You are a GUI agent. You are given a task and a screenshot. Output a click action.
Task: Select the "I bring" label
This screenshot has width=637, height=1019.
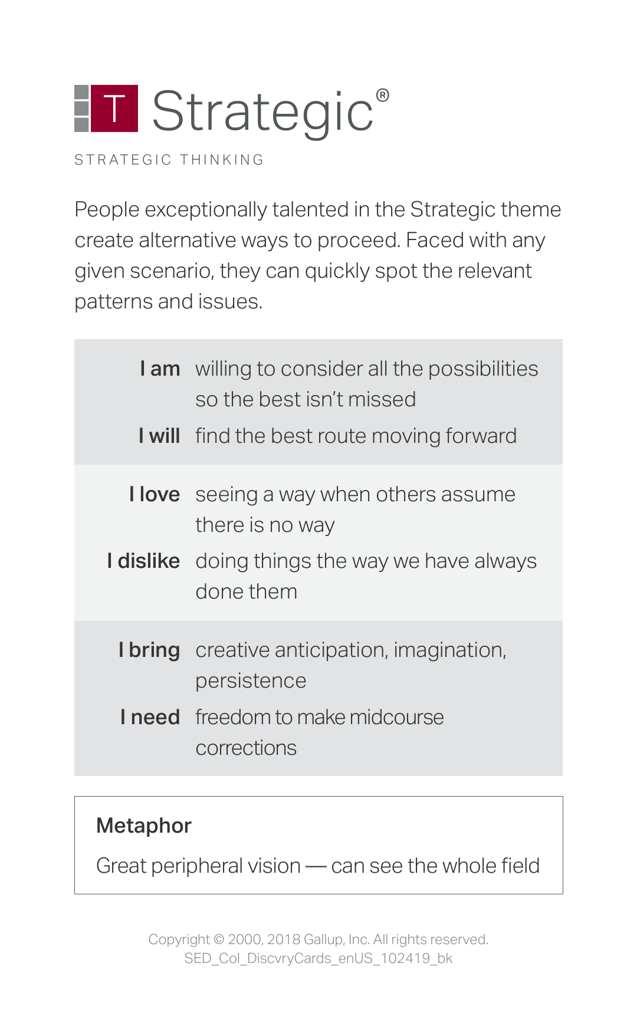(149, 650)
